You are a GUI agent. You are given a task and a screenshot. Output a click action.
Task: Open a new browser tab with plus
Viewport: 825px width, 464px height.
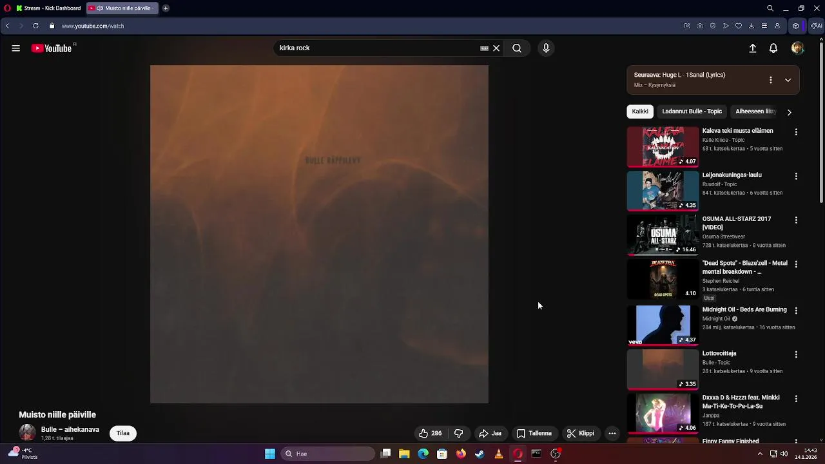pyautogui.click(x=166, y=8)
